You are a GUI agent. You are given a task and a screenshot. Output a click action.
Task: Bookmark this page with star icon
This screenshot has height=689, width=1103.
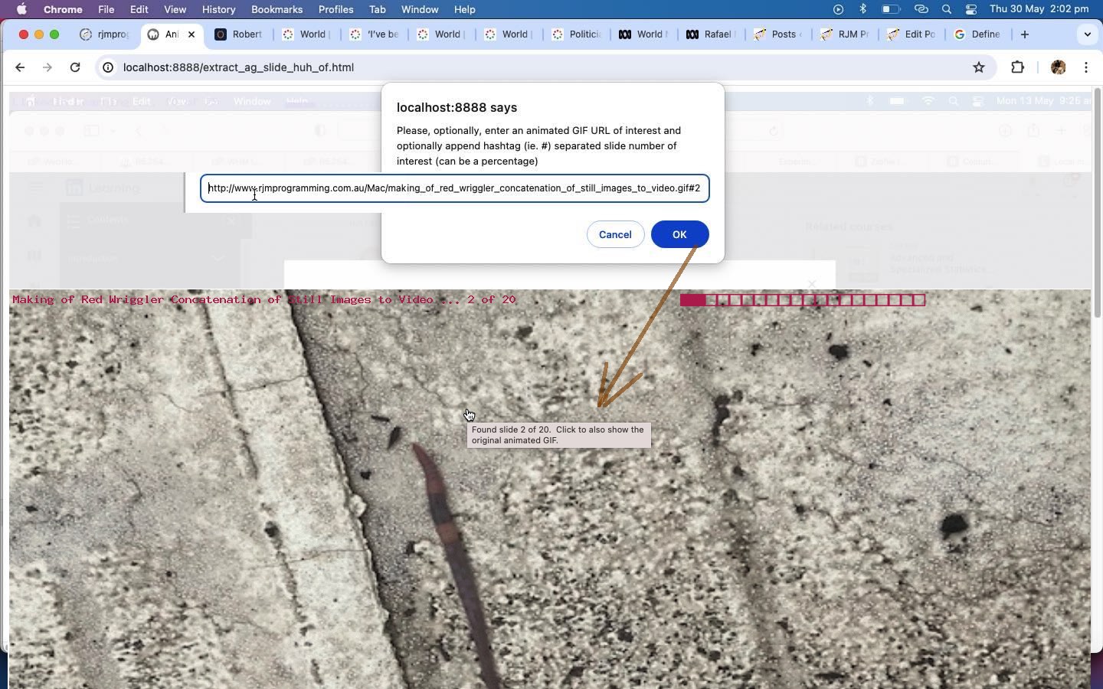979,67
